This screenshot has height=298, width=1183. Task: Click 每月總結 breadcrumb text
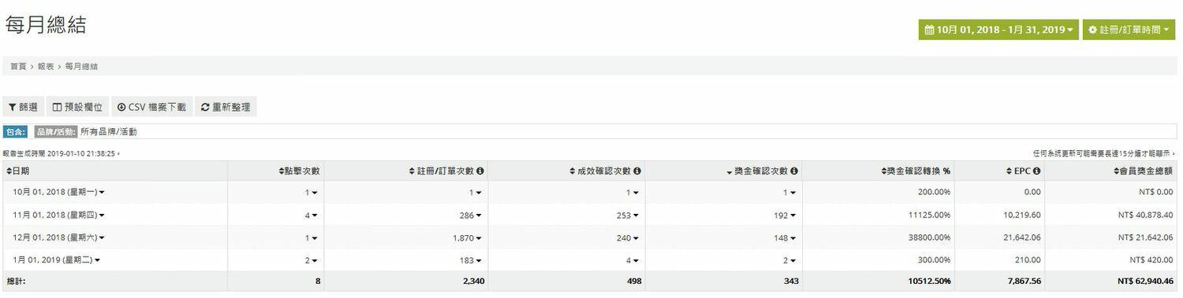pos(81,67)
